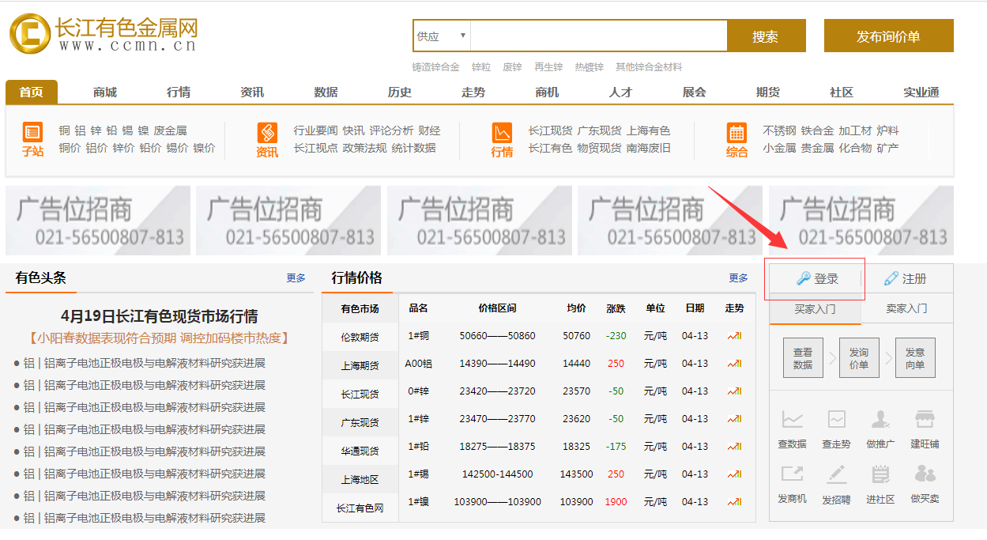
Task: Open the 供应 search type dropdown
Action: (x=441, y=36)
